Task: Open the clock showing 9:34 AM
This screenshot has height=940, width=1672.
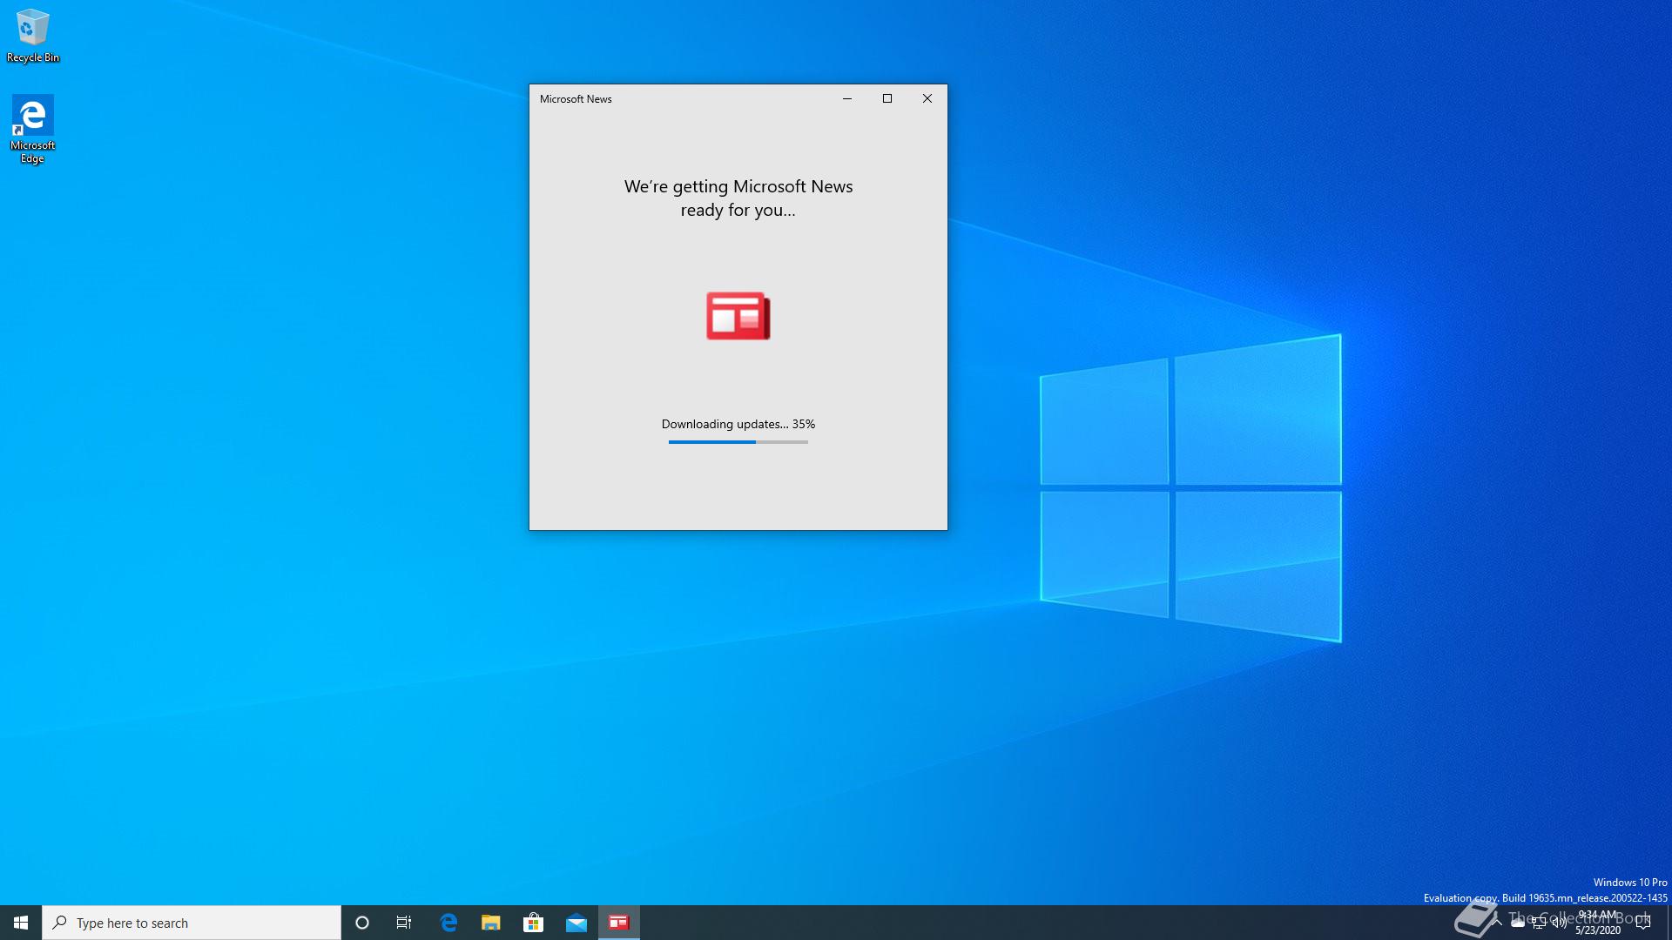Action: 1598,923
